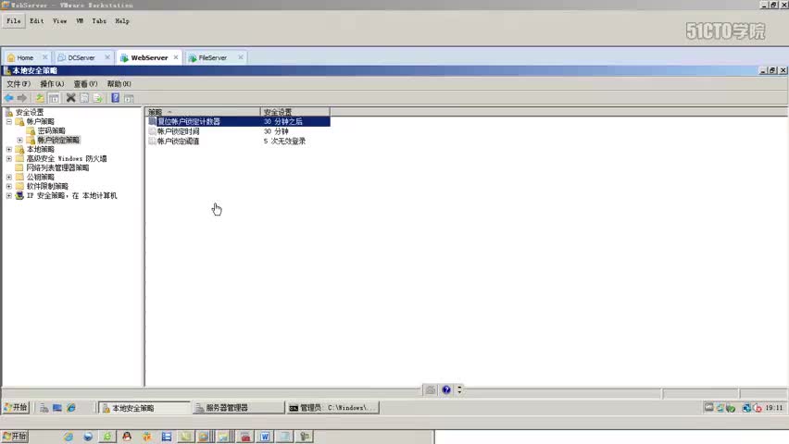Click the Properties icon in the toolbar
Screen dimensions: 789x444
pyautogui.click(x=84, y=98)
